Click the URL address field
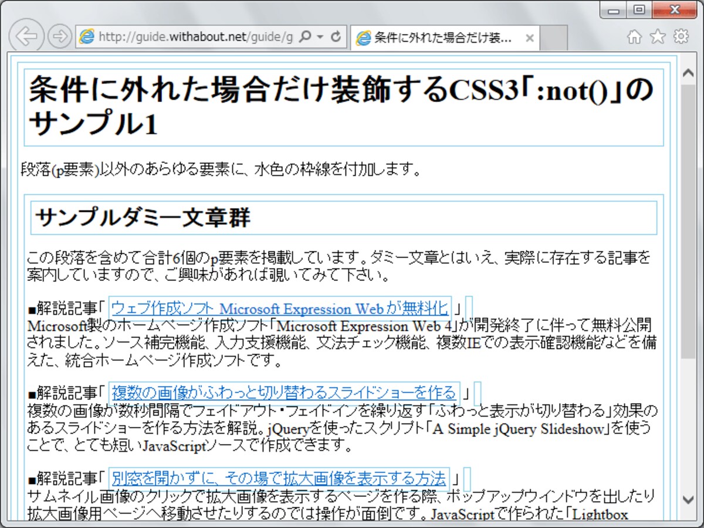Viewport: 704px width, 528px height. tap(195, 37)
